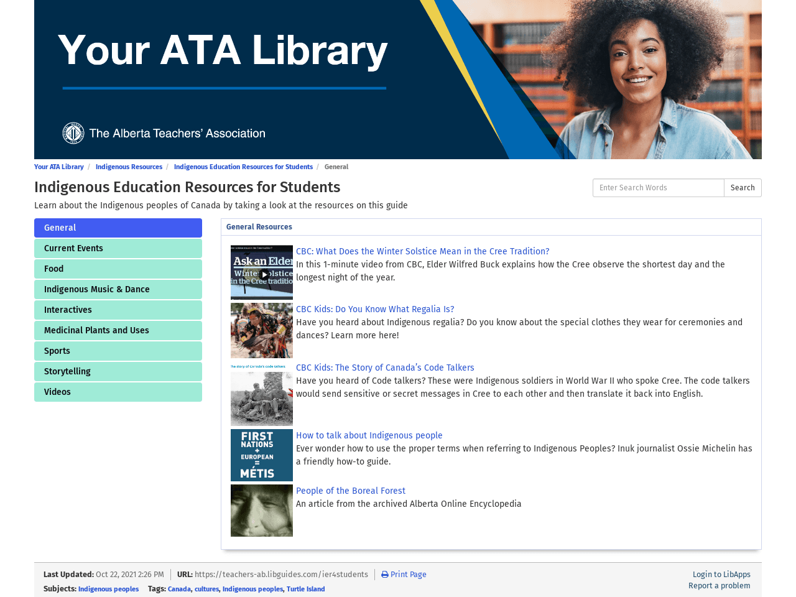The image size is (796, 597).
Task: Click the cultures tag
Action: (x=206, y=589)
